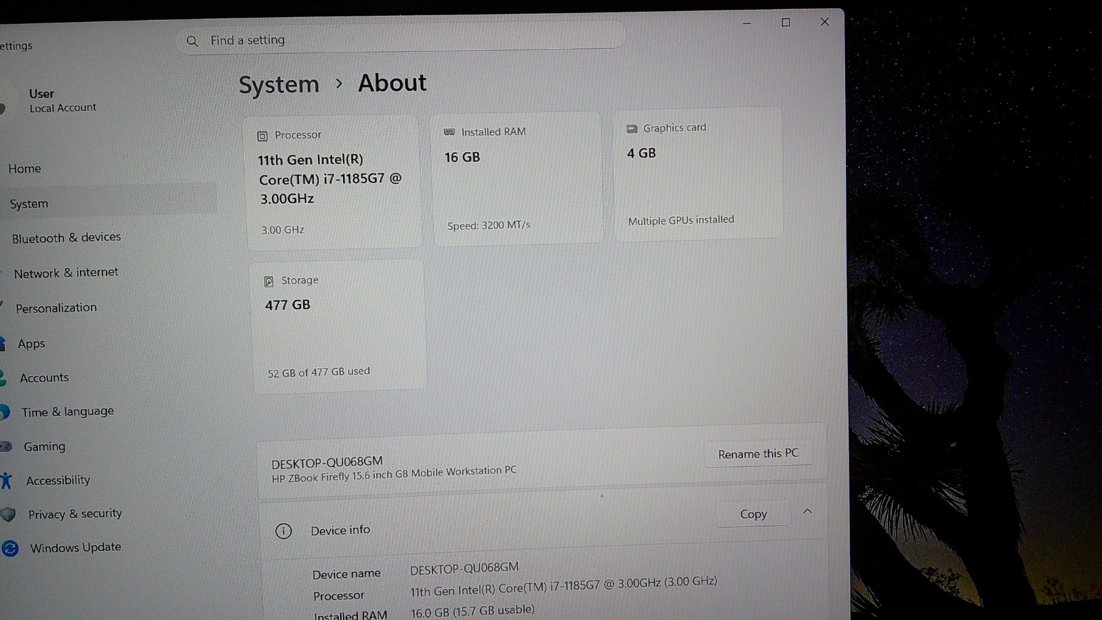Click the Device name value DESKTOP-QU068GM
Screen dimensions: 1102x620
pos(464,568)
